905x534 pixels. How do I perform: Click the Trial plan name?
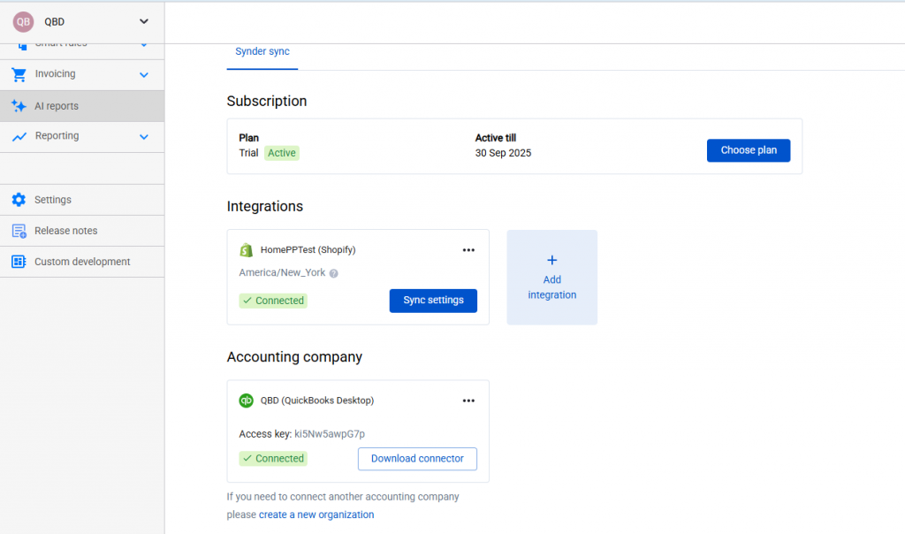pyautogui.click(x=248, y=153)
